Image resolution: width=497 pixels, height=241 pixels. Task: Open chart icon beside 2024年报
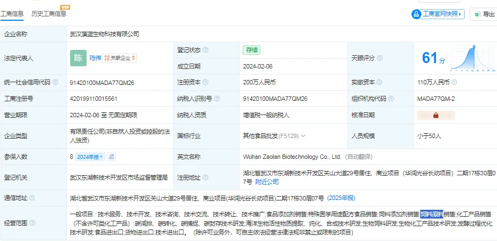(x=111, y=157)
